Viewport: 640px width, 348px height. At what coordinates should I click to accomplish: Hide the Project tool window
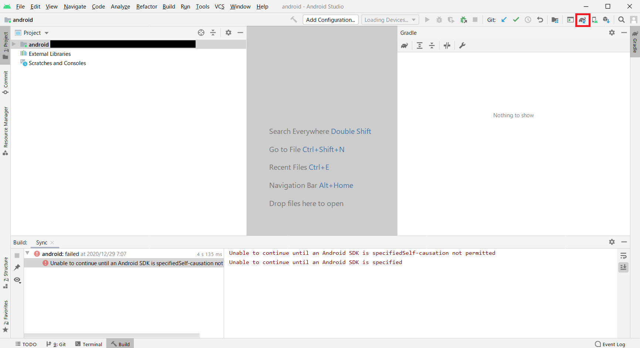pyautogui.click(x=240, y=33)
